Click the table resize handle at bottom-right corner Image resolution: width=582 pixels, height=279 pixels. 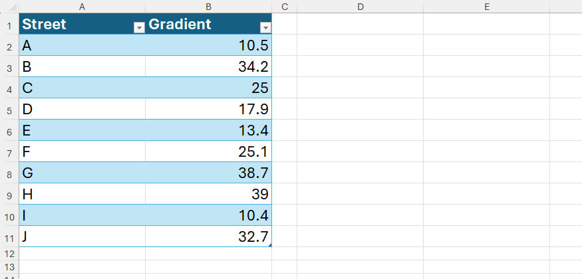point(270,246)
